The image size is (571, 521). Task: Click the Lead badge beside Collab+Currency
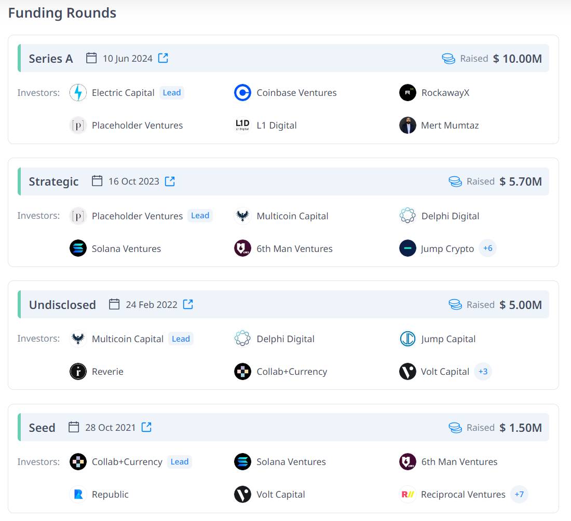180,462
